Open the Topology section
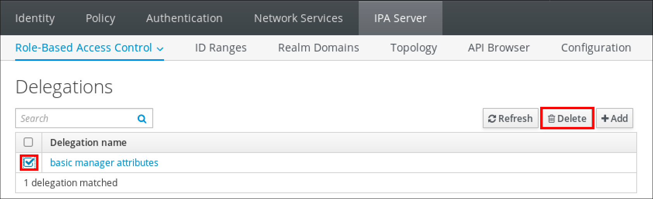This screenshot has width=653, height=199. click(x=413, y=48)
